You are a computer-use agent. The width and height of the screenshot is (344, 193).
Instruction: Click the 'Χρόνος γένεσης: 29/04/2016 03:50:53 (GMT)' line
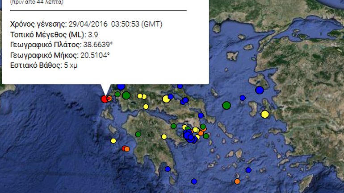(86, 24)
